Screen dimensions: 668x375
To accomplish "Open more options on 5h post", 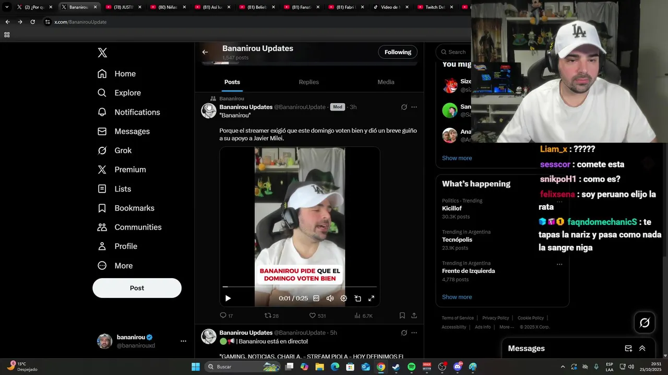I will tap(414, 333).
